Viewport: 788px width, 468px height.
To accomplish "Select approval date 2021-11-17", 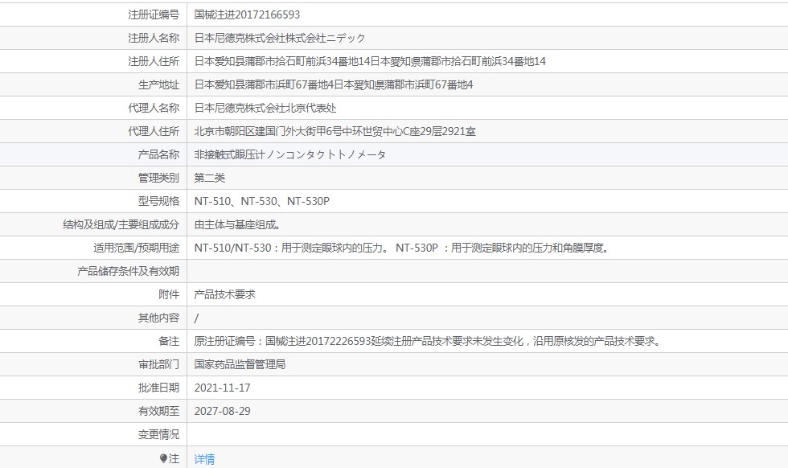I will pos(222,388).
